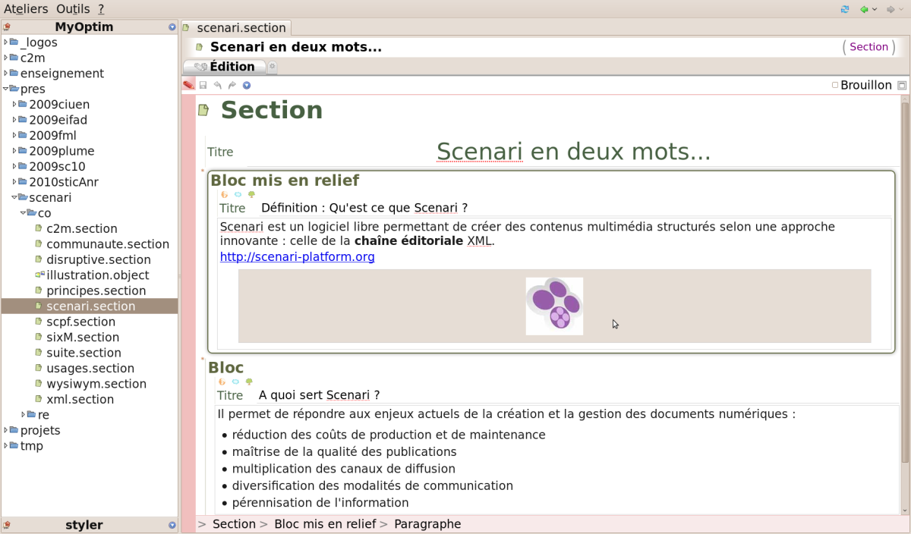Redo with the right curved arrow

pyautogui.click(x=232, y=86)
